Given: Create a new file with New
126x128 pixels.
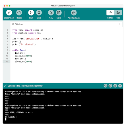Looking at the screenshot, I should 51,12.
